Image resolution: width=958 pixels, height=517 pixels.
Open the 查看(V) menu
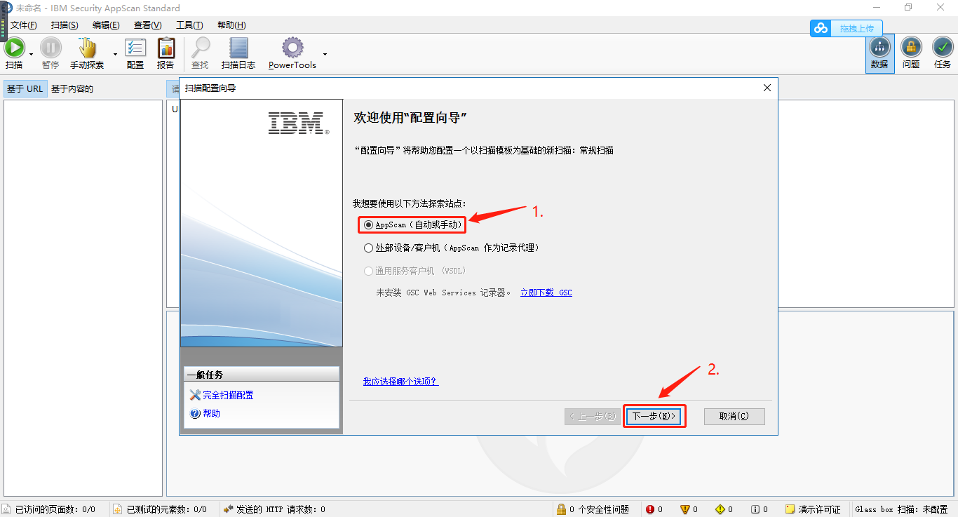147,25
